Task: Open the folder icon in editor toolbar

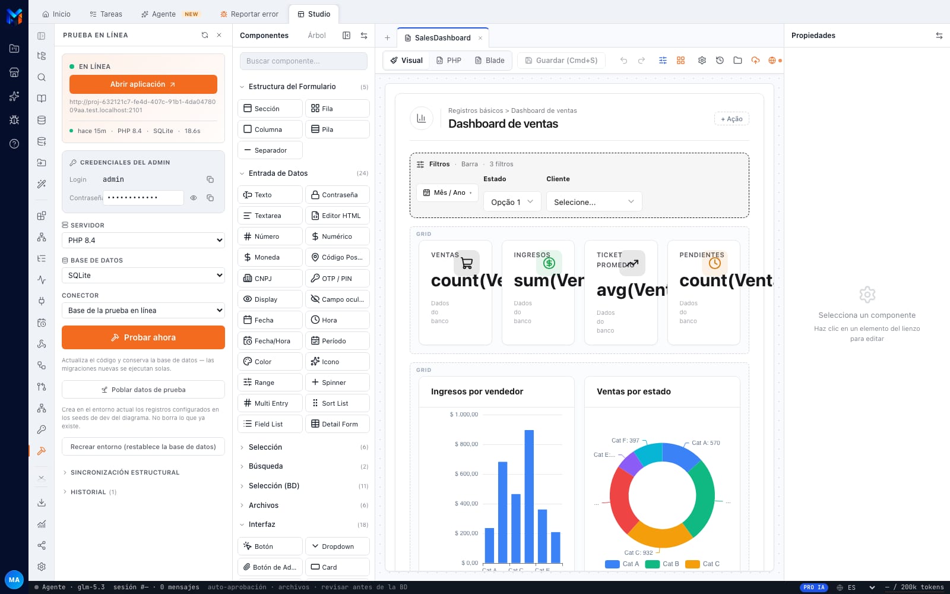Action: click(x=737, y=61)
